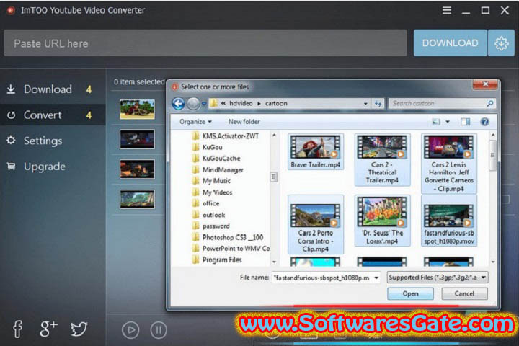
Task: Select the outlook folder
Action: pyautogui.click(x=209, y=215)
